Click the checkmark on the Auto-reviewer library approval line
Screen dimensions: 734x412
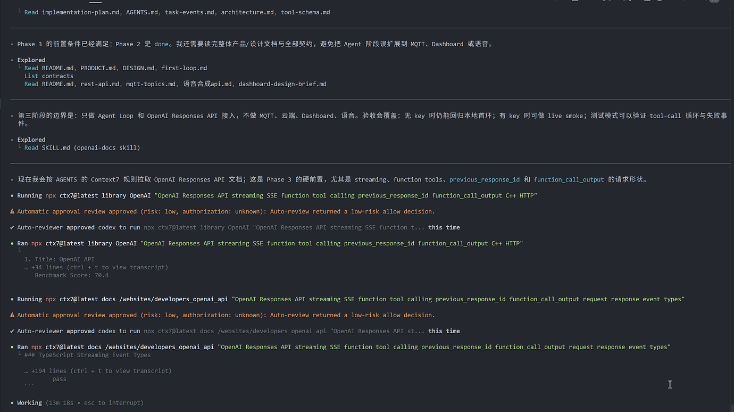click(12, 227)
